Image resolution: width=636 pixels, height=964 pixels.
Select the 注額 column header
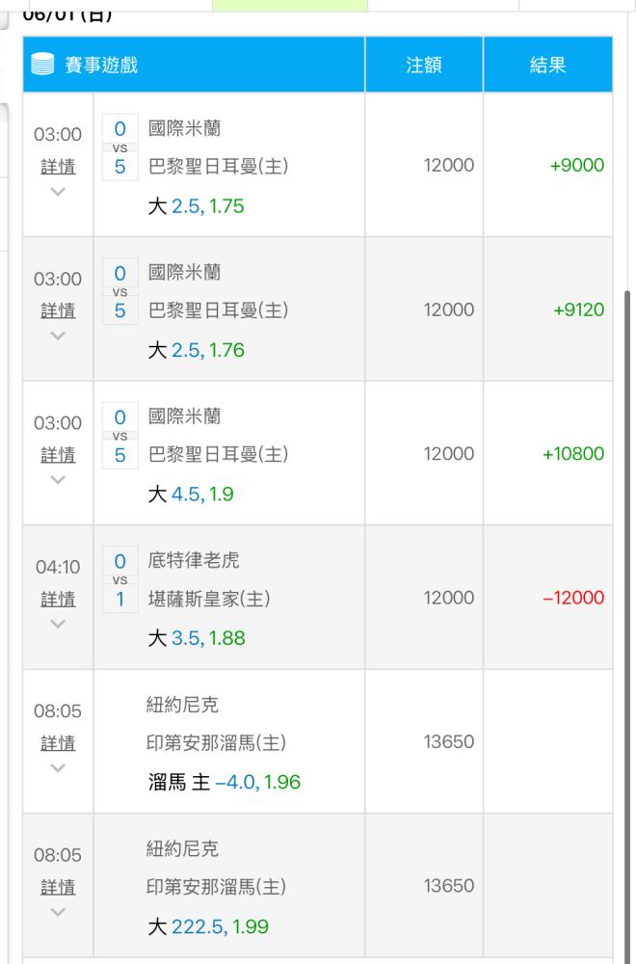424,65
